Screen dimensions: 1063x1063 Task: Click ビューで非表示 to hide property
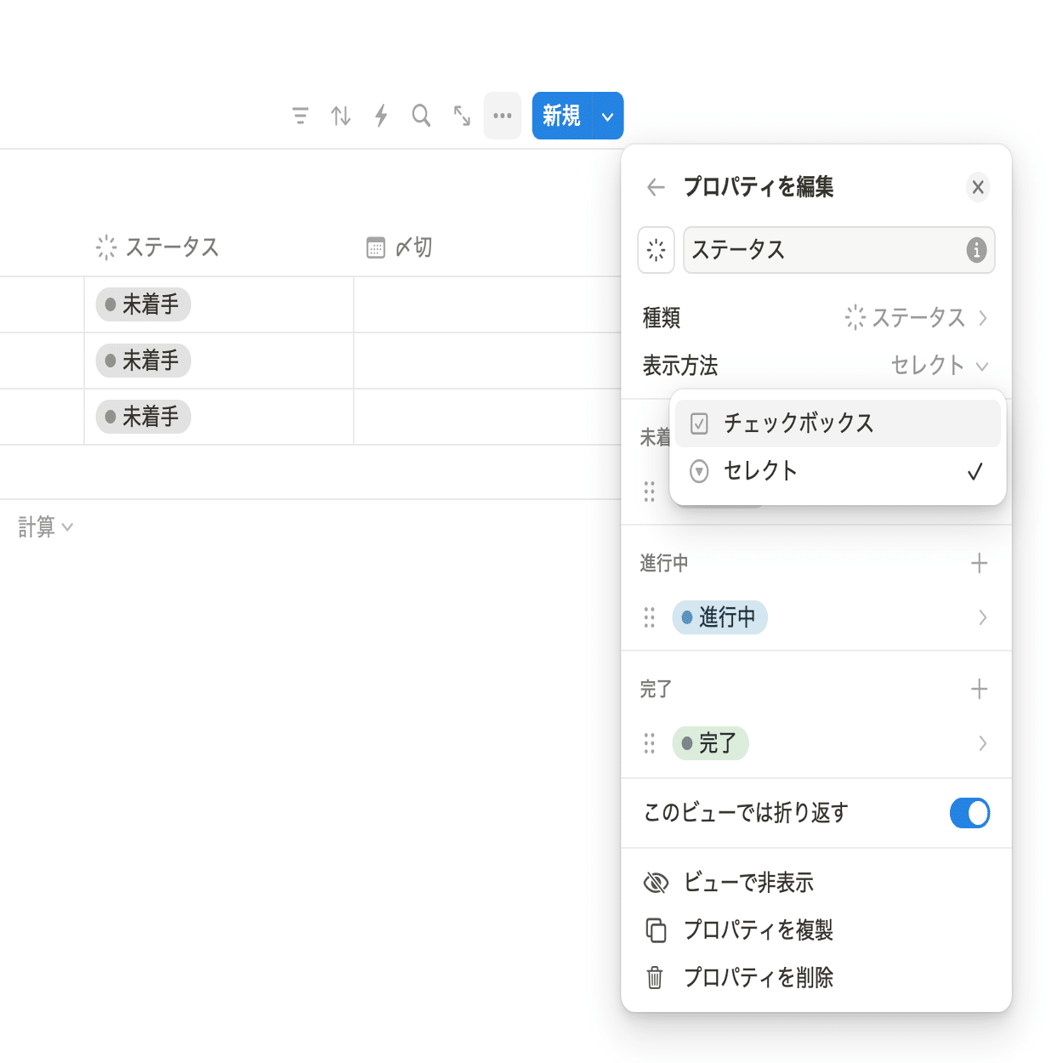[x=816, y=883]
